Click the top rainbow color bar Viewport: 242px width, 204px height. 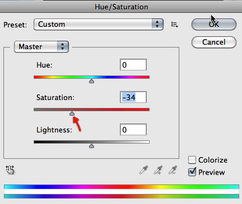(122, 187)
